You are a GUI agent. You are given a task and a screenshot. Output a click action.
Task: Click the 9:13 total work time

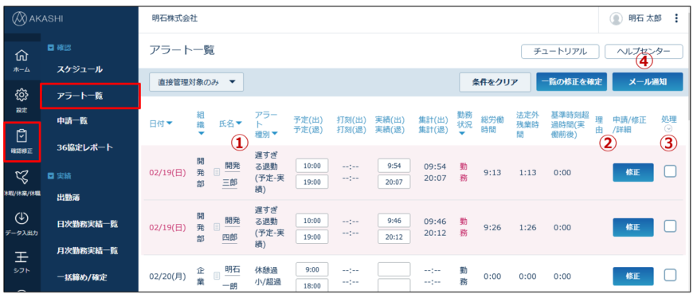coord(491,172)
